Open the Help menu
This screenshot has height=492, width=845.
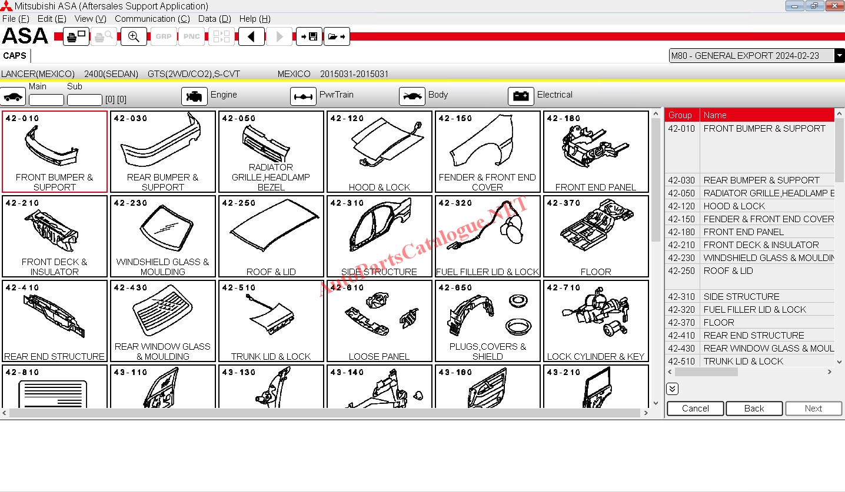pyautogui.click(x=255, y=19)
